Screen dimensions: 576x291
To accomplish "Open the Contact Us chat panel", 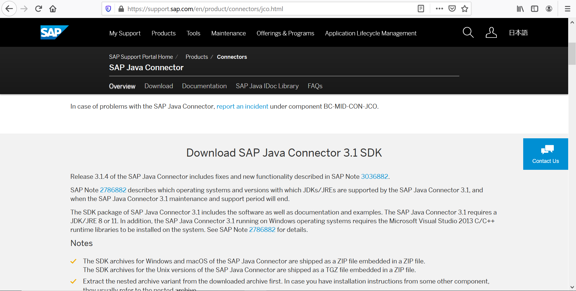I will click(545, 154).
